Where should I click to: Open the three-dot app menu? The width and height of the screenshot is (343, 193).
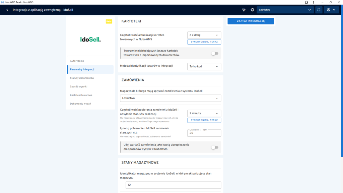[x=314, y=2]
